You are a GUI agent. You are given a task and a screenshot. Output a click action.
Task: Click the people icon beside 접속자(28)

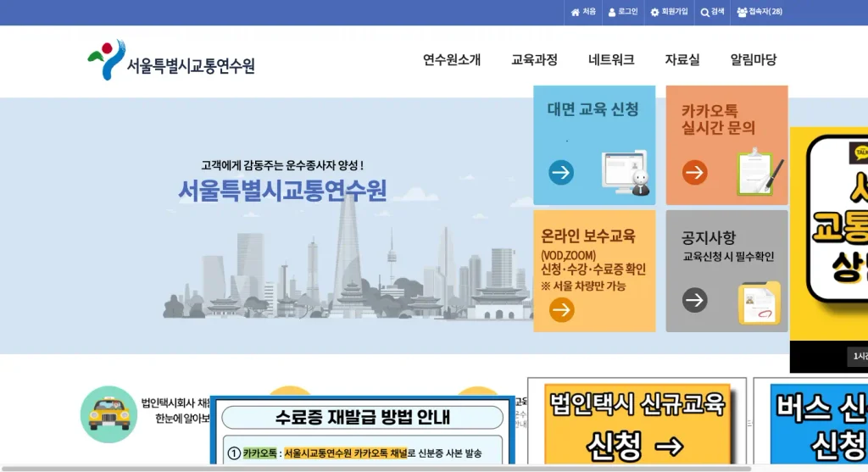(742, 12)
